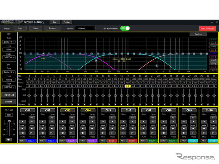The height and width of the screenshot is (164, 219).
Task: Click CH5 gain down arrow
Action: click(x=103, y=129)
